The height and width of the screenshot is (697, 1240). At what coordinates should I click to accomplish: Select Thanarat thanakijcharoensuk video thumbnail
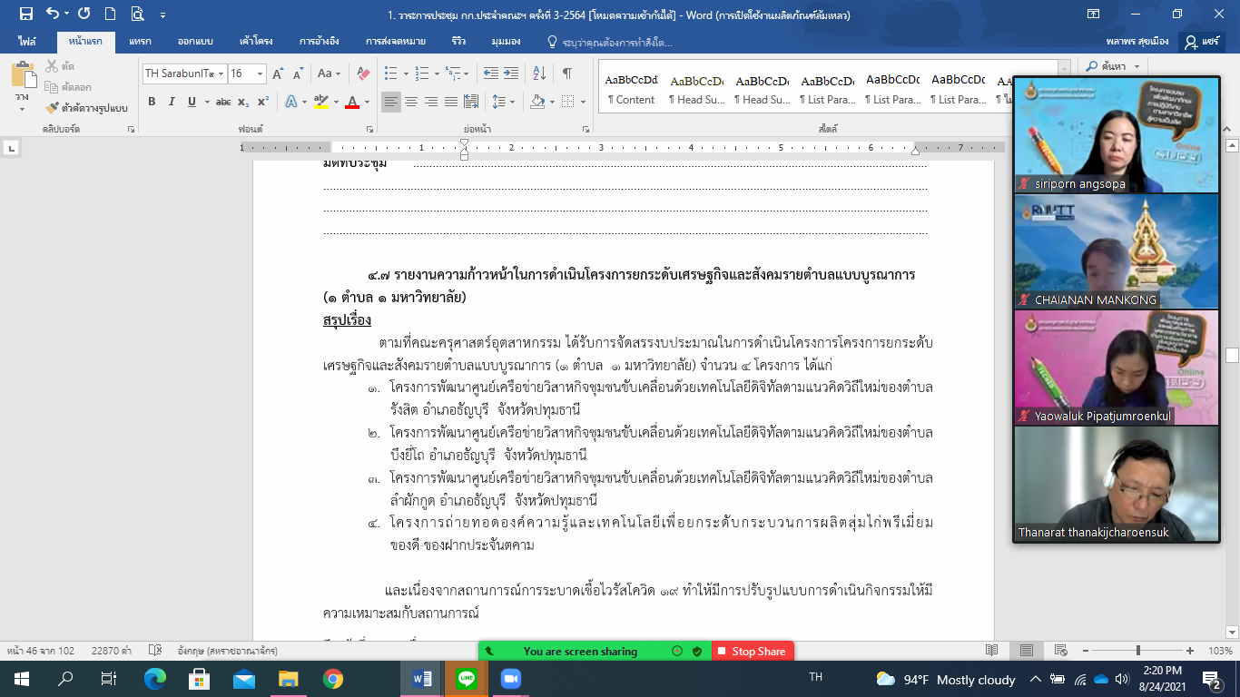pos(1116,485)
